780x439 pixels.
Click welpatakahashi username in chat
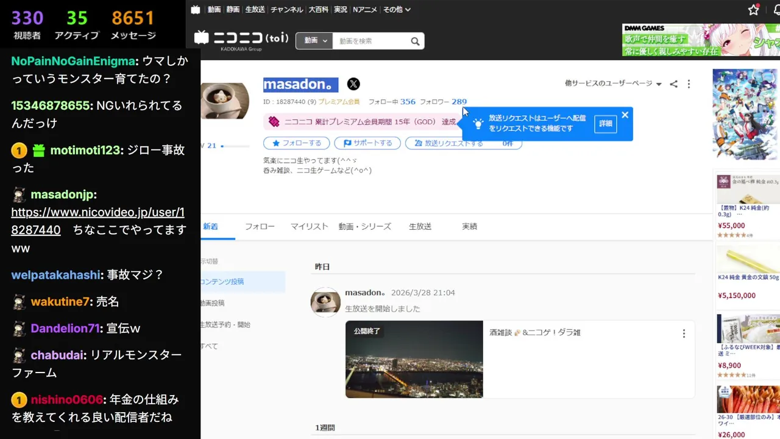tap(55, 275)
